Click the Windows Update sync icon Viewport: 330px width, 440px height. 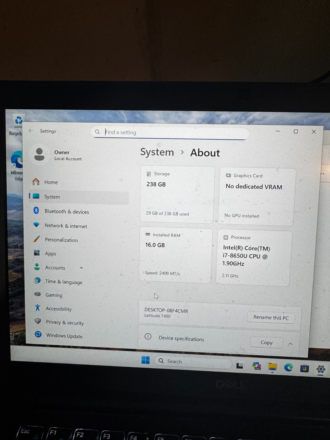pos(38,334)
